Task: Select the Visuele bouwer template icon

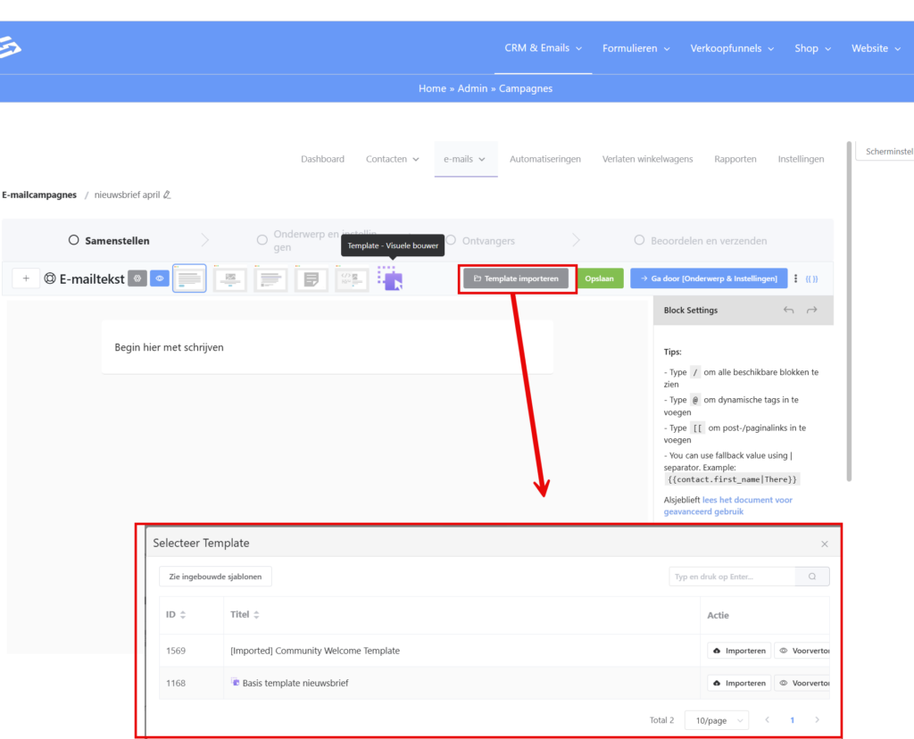Action: [390, 278]
